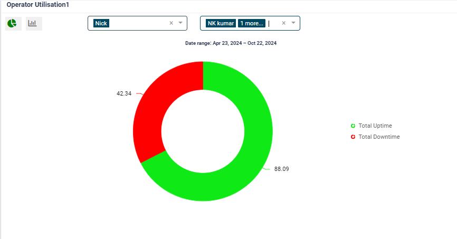This screenshot has height=239, width=457.
Task: Click the 88.09 data label
Action: (281, 169)
